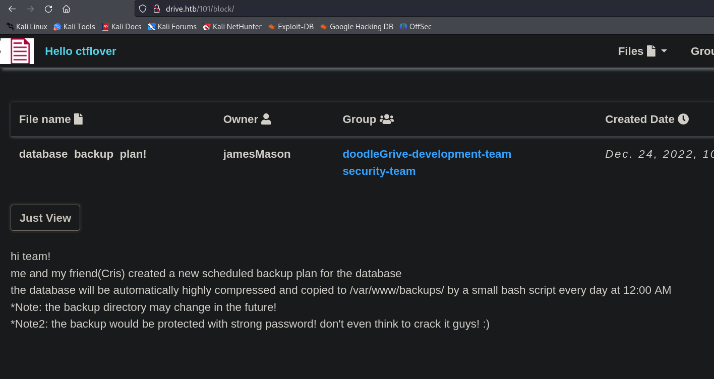Go to the browser home page
The height and width of the screenshot is (379, 714).
[x=66, y=9]
